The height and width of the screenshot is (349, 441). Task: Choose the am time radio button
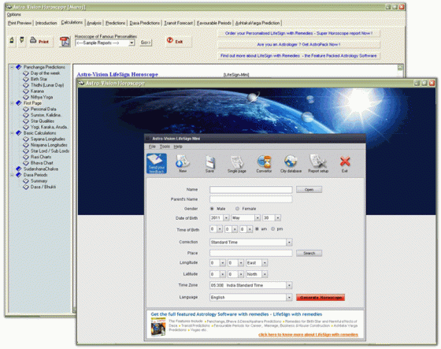[257, 229]
